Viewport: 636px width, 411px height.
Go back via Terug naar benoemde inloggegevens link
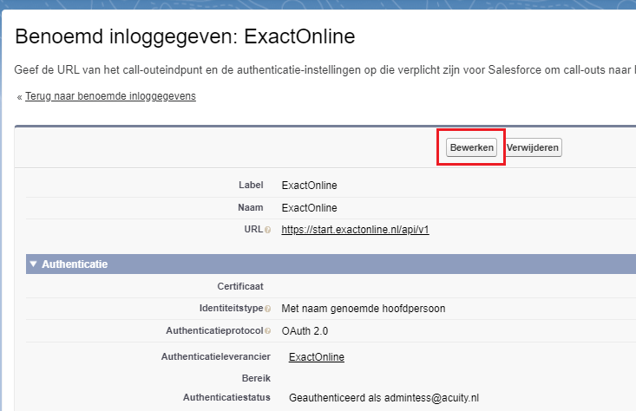click(110, 96)
